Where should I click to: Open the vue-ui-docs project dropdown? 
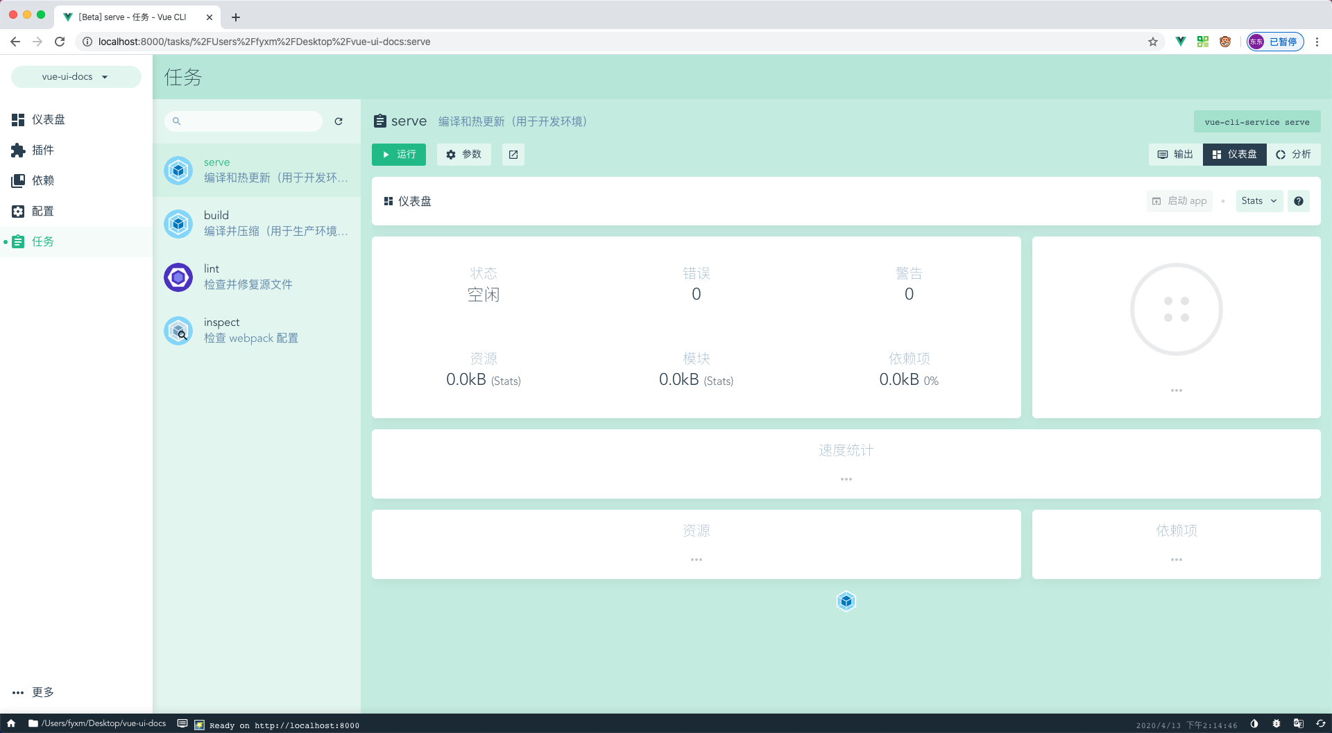pyautogui.click(x=76, y=76)
